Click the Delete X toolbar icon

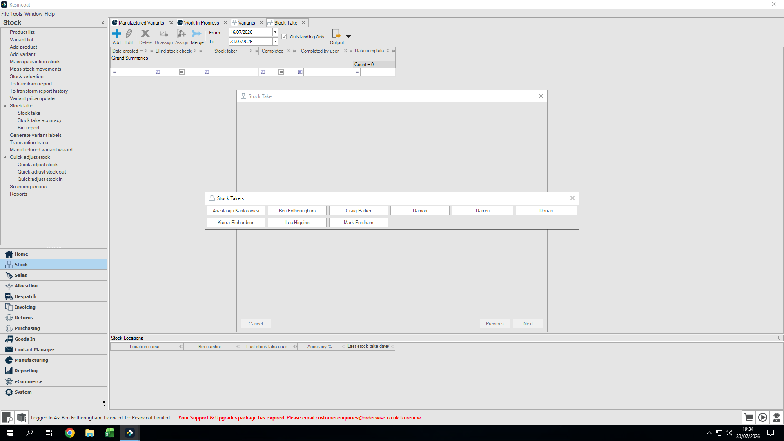145,33
